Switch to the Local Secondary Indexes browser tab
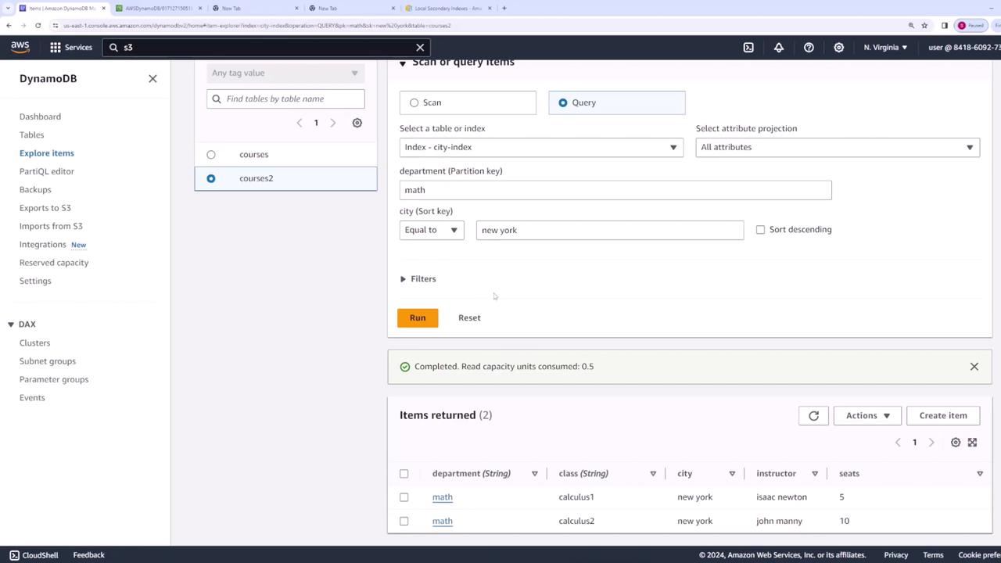This screenshot has height=563, width=1001. (447, 8)
